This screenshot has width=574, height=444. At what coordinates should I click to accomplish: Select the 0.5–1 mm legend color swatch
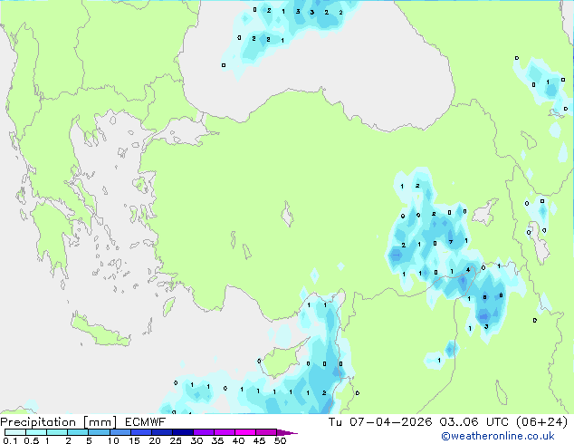pyautogui.click(x=36, y=432)
